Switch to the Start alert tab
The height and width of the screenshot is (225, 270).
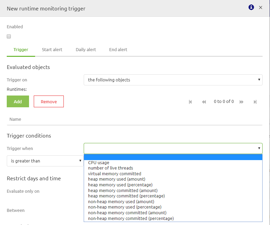pos(52,49)
